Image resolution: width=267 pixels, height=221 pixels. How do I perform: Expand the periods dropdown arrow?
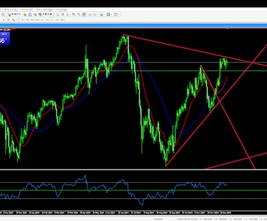tap(111, 15)
